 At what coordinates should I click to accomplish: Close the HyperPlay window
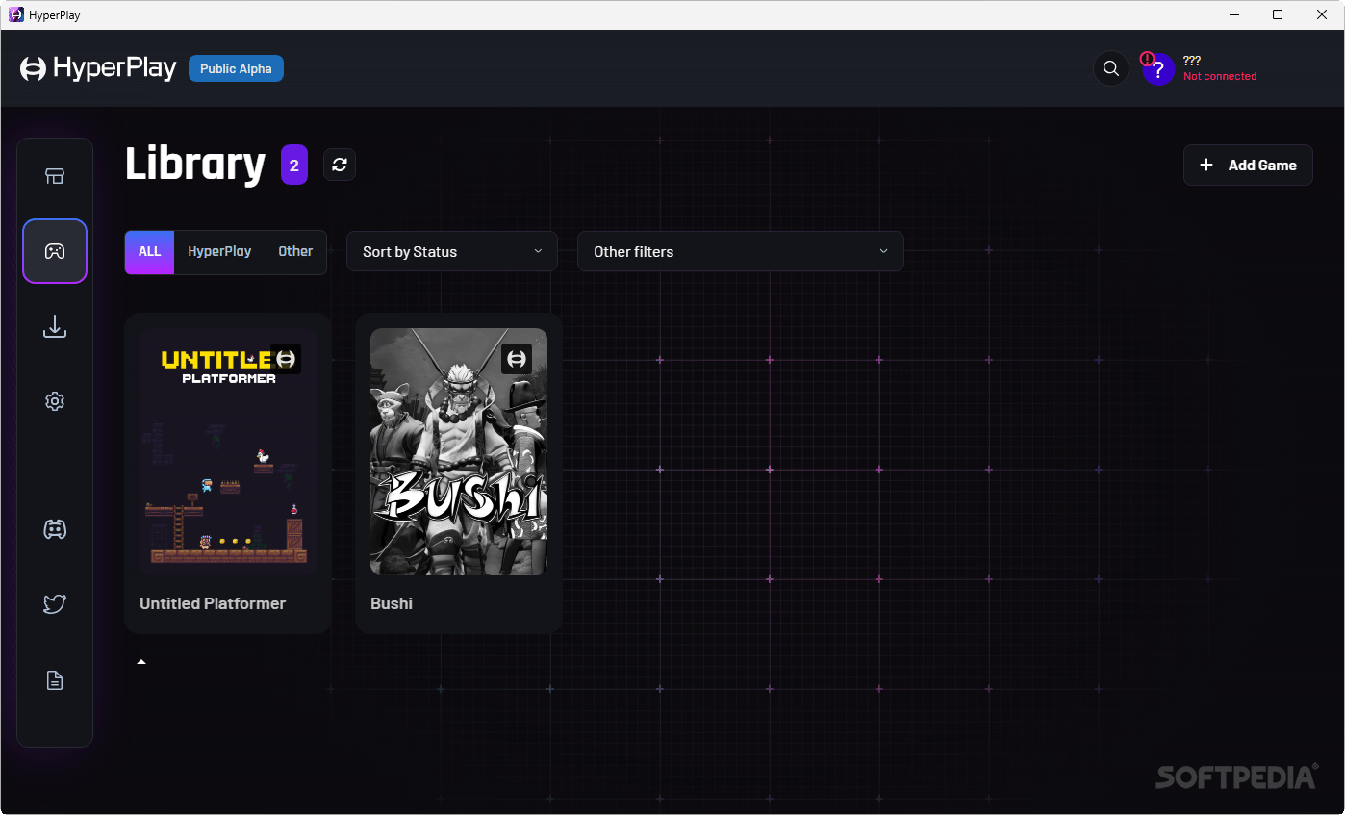point(1322,14)
